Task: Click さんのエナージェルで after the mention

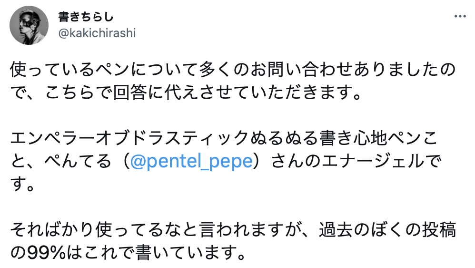Action: (x=356, y=161)
